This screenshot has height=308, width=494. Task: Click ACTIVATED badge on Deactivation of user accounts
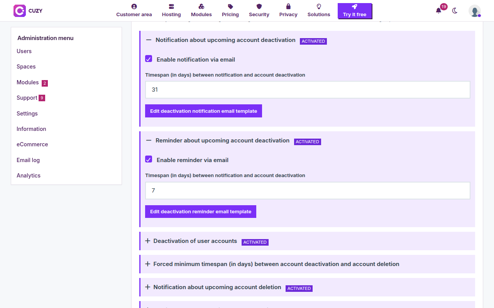255,242
